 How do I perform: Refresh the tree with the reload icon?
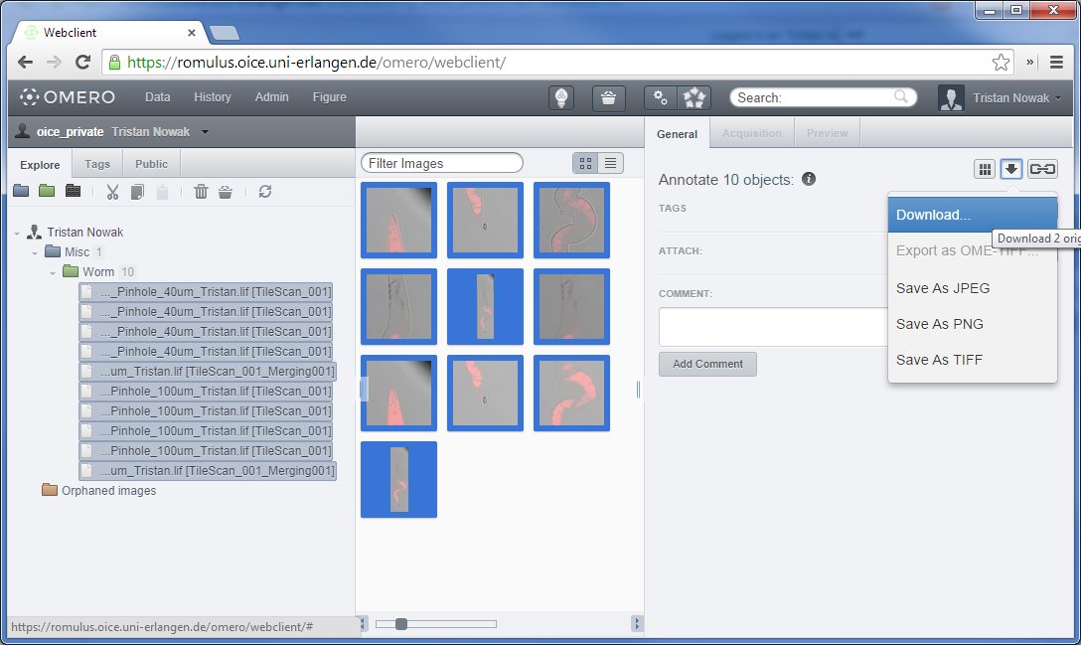(x=264, y=191)
